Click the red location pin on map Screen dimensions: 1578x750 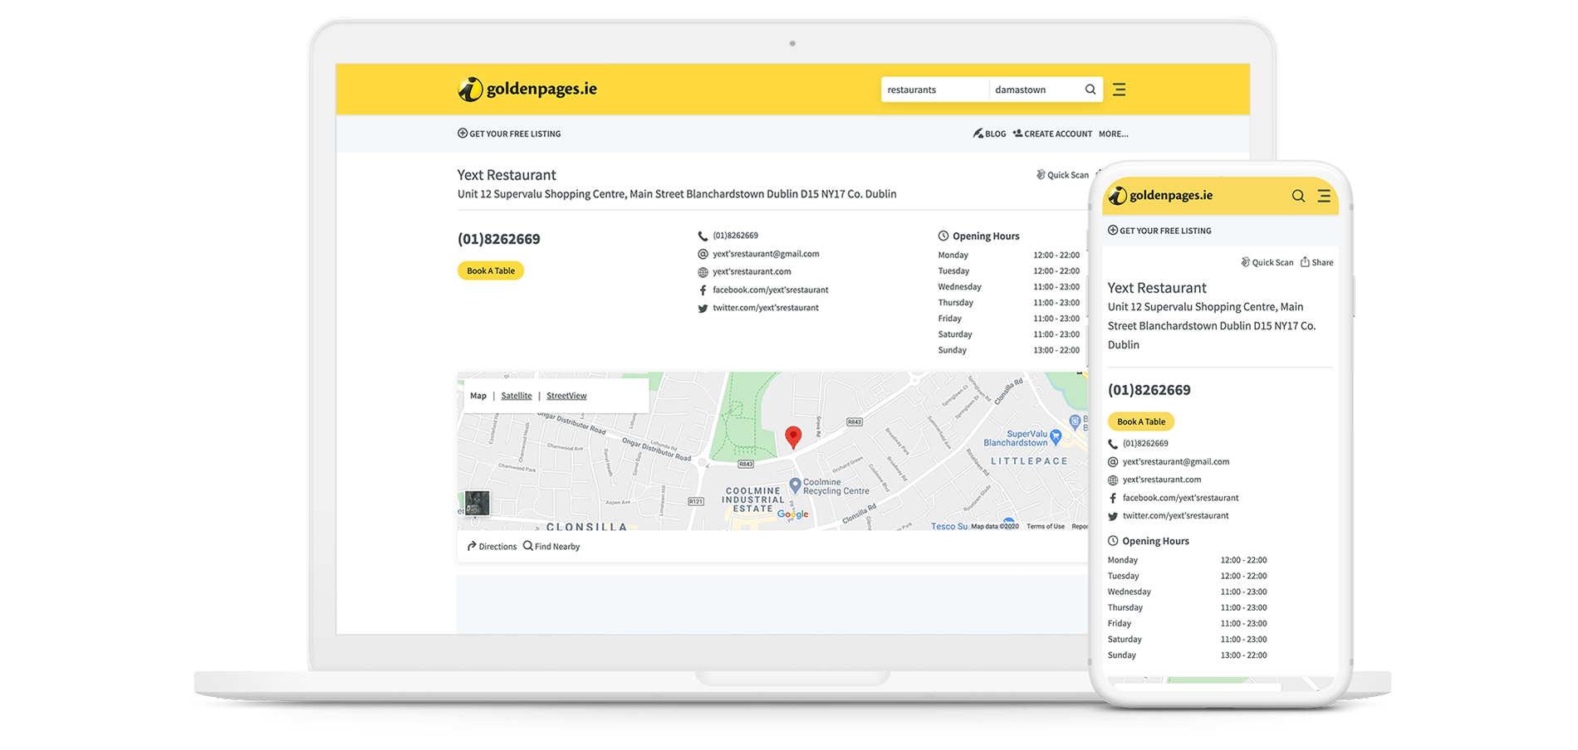(x=793, y=437)
